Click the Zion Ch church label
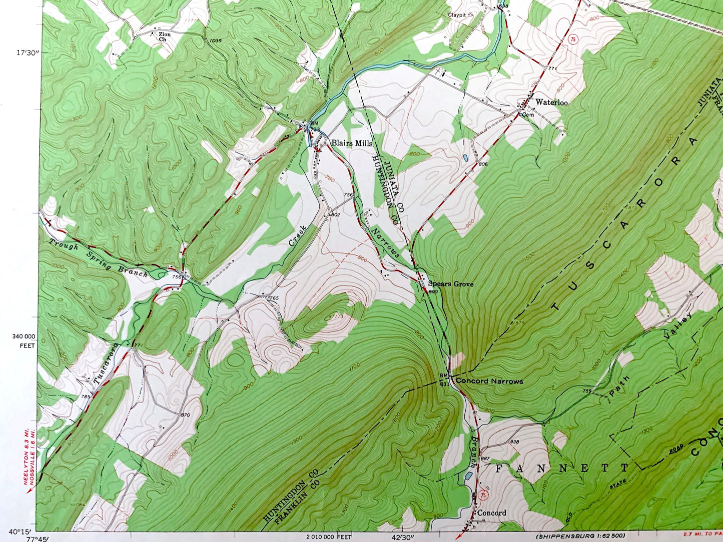This screenshot has width=723, height=542. (165, 36)
